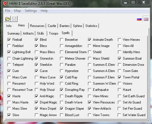
Task: Select the British flag language icon
Action: 146,19
